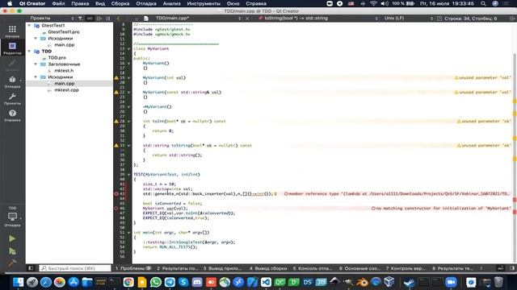Screen dimensions: 517x290
Task: Run the project with green play button
Action: 12,238
